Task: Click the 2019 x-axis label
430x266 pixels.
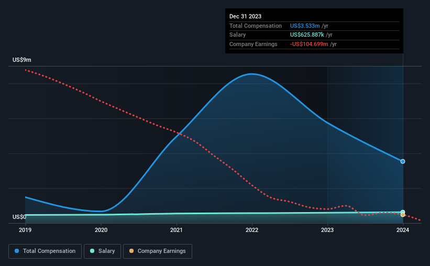Action: coord(25,230)
